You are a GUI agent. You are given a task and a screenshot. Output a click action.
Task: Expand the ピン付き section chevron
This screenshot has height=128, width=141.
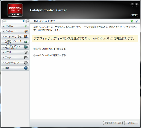(3, 26)
